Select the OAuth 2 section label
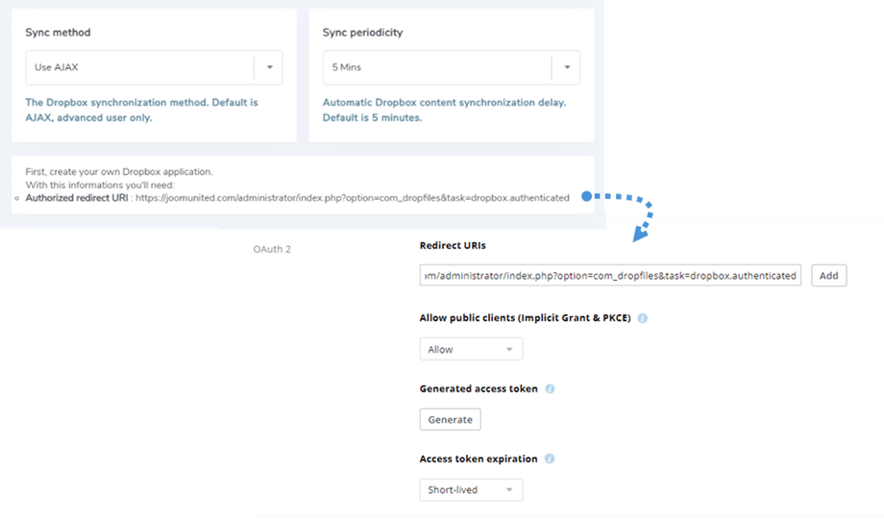The width and height of the screenshot is (884, 522). [x=272, y=250]
